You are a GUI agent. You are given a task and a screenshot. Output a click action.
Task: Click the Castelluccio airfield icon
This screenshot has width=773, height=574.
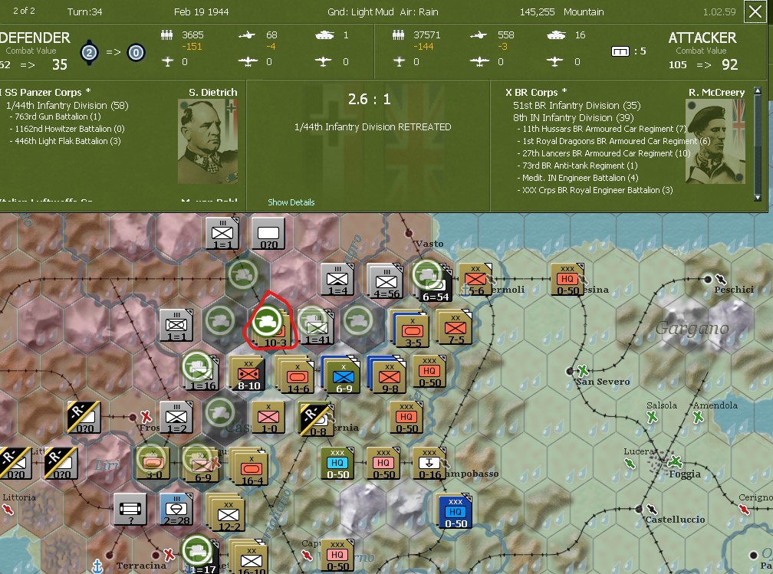[x=652, y=509]
